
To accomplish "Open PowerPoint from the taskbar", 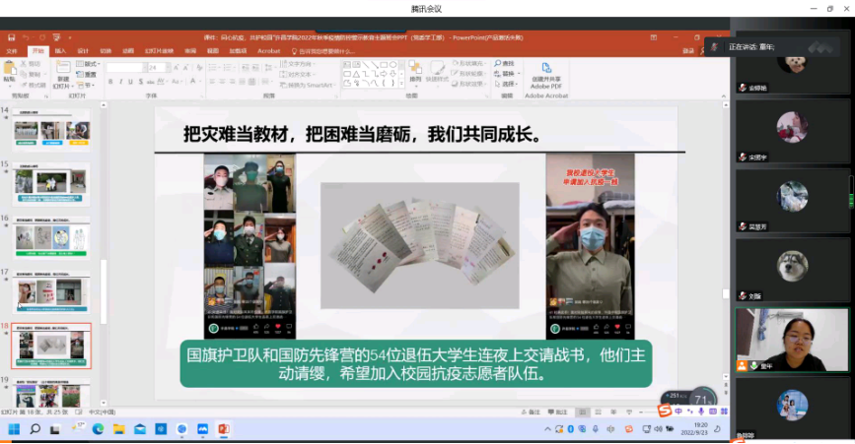I will point(223,429).
